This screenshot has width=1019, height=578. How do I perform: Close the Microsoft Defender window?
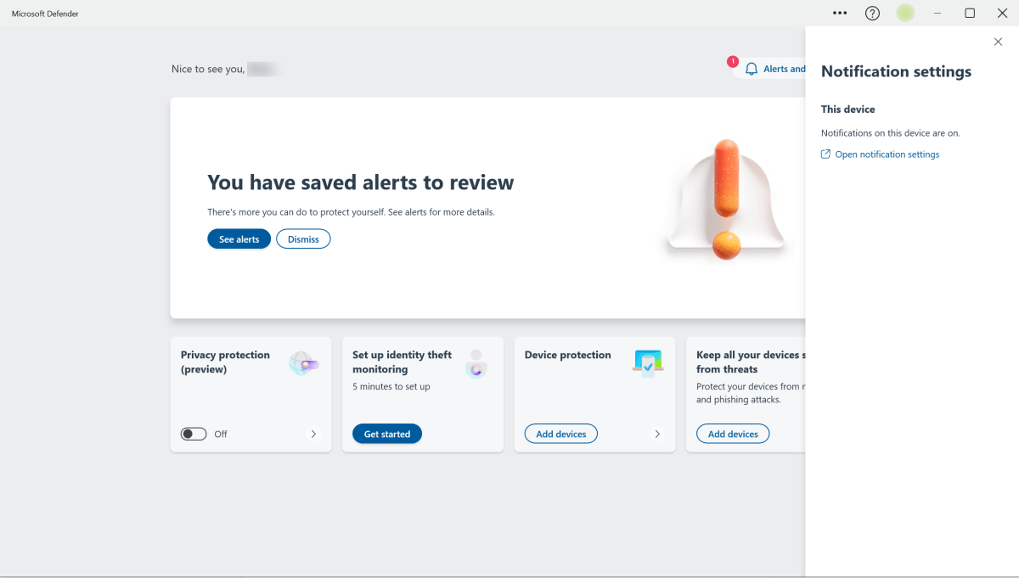point(1002,13)
